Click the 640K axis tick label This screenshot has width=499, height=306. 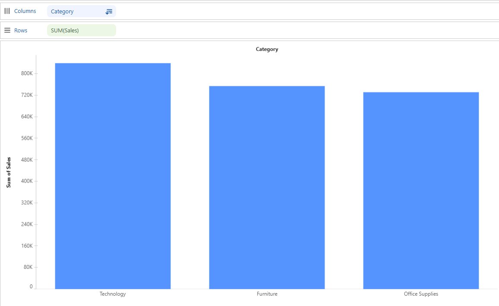pos(27,117)
